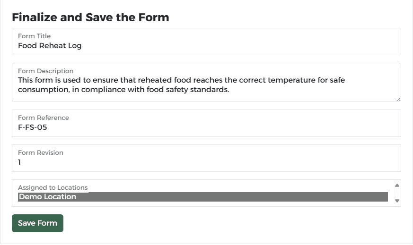Place cursor in the "F-FS-05" reference value
The width and height of the screenshot is (413, 245).
click(32, 127)
